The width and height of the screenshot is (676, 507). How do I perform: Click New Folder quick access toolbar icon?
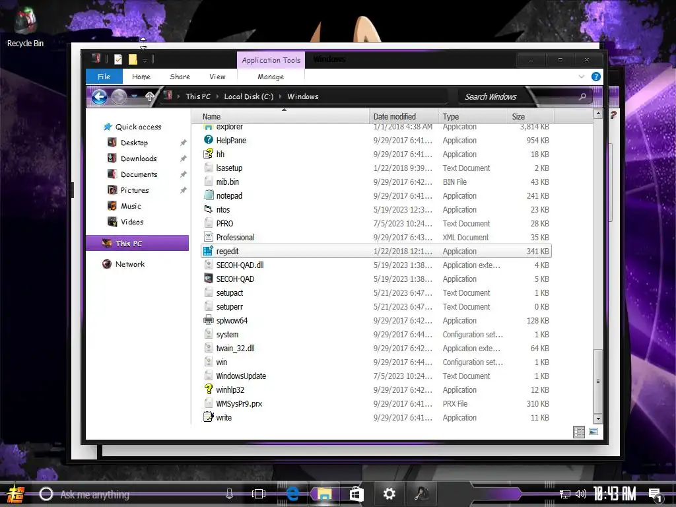(x=133, y=59)
